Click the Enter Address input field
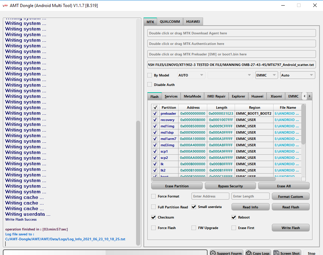The image size is (323, 255). click(210, 196)
